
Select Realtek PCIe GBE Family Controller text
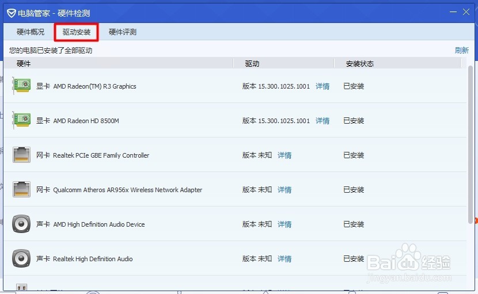click(x=101, y=155)
